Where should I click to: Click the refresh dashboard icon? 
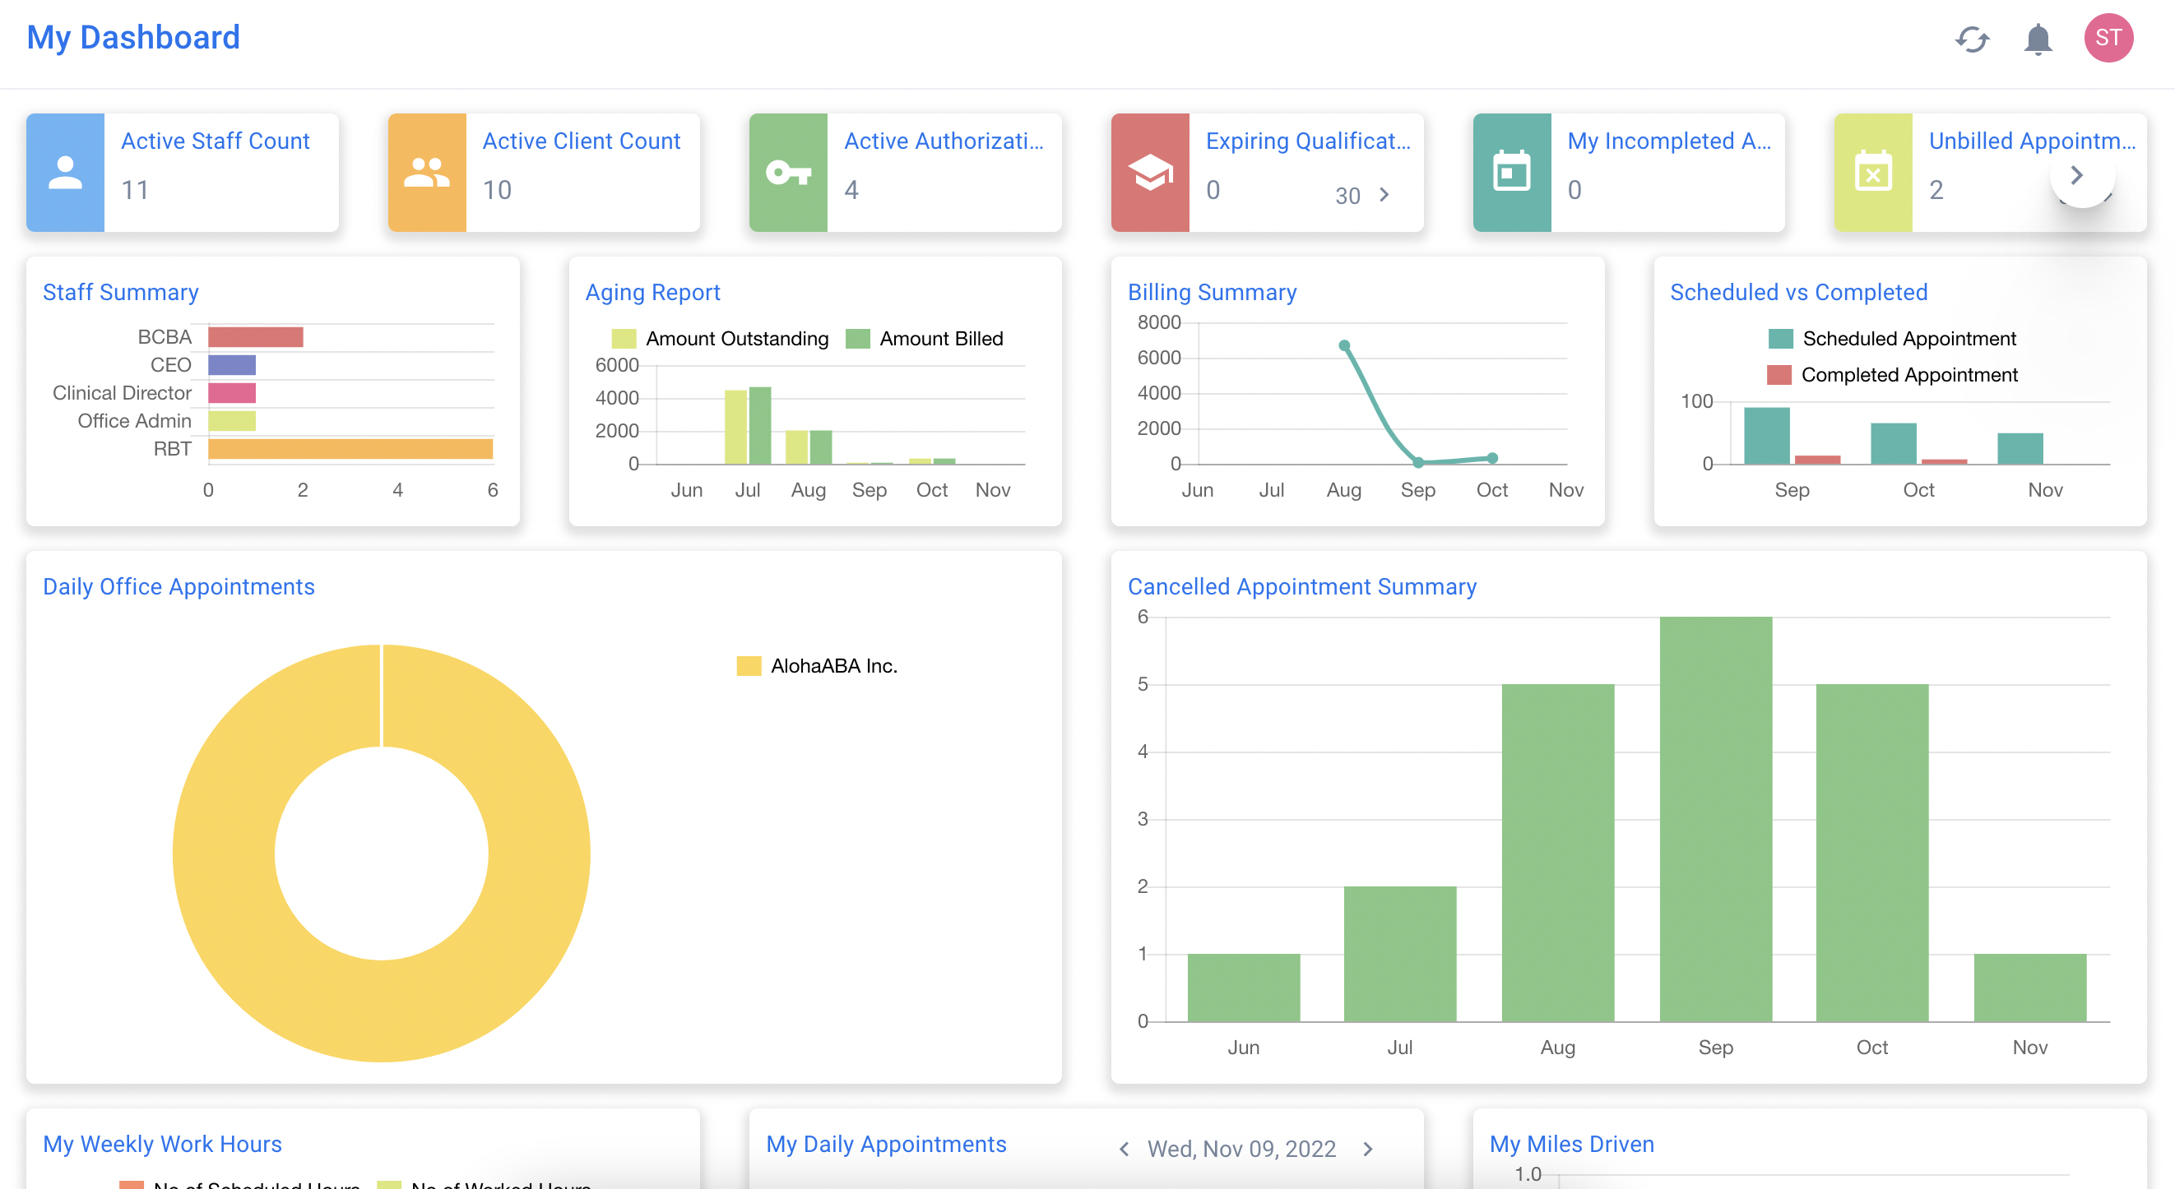[x=1972, y=39]
